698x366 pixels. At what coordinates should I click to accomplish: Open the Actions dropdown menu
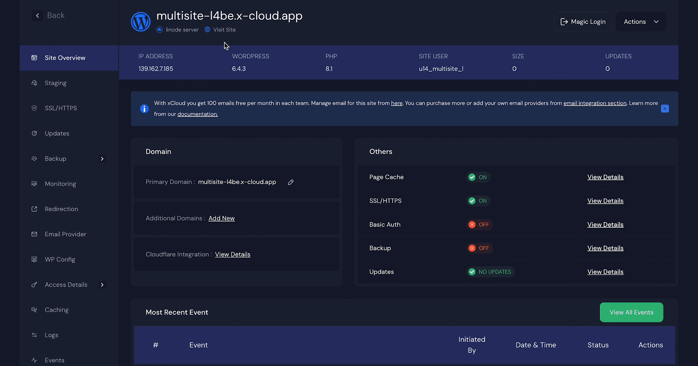click(x=640, y=22)
